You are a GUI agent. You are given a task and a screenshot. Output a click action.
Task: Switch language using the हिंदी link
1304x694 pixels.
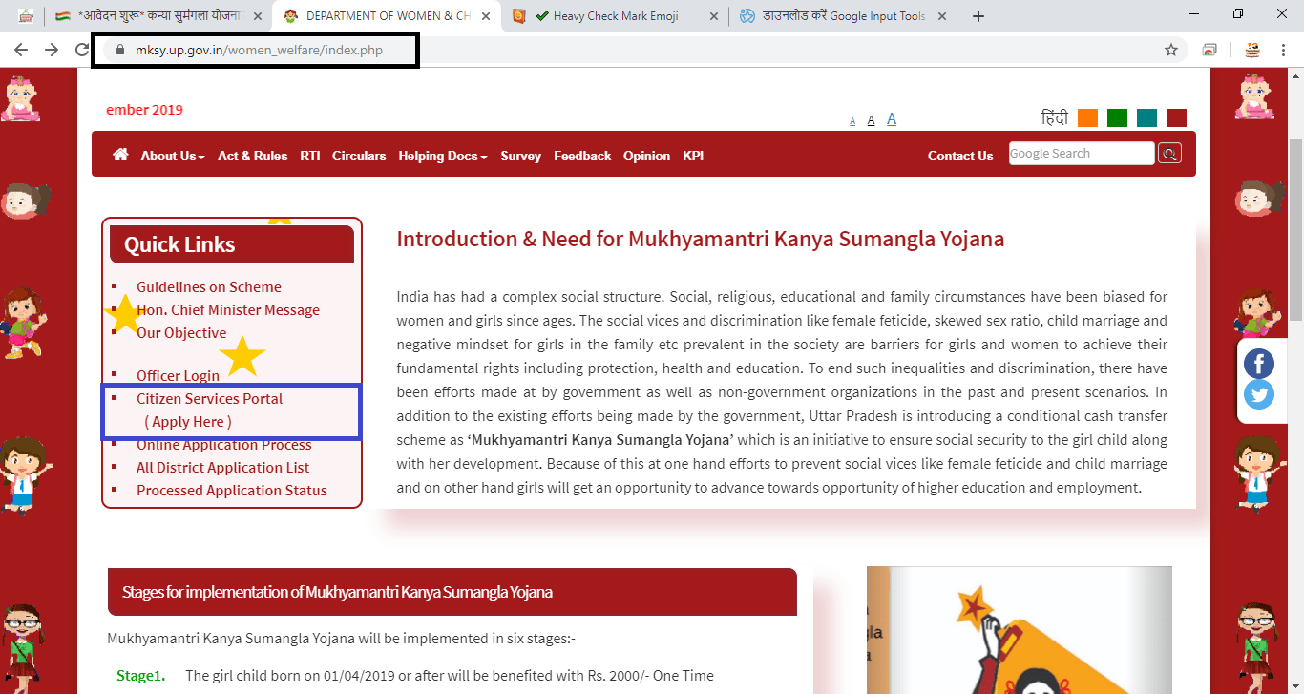click(x=1055, y=117)
